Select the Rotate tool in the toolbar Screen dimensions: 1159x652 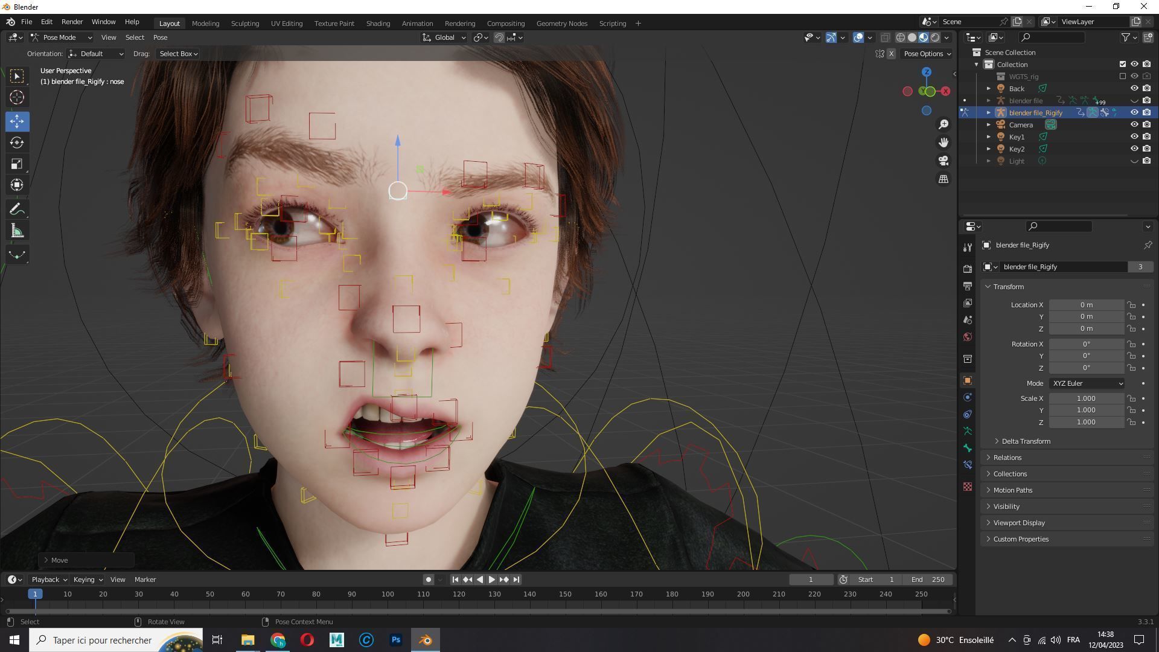[17, 143]
